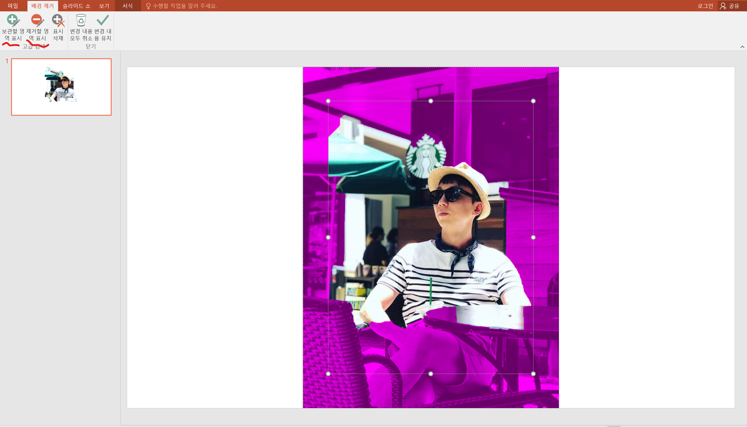Select slide 1 thumbnail
This screenshot has height=427, width=747.
[61, 87]
